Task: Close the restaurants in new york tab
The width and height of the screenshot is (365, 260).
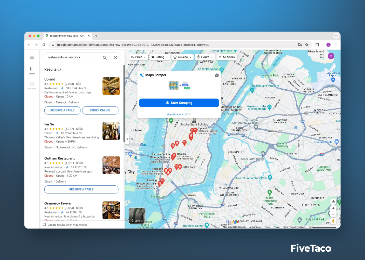Action: coord(89,36)
